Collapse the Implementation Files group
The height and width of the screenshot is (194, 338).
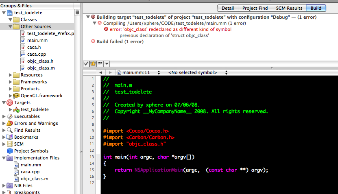pos(4,158)
